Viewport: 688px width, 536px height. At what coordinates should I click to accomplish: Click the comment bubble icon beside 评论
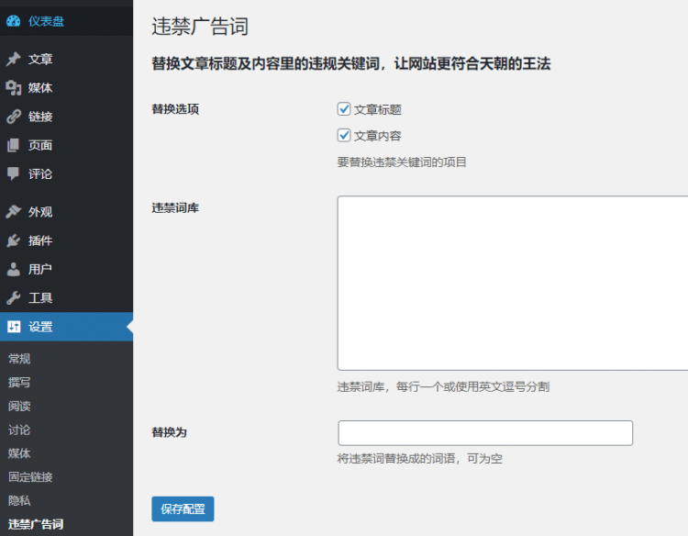[14, 173]
